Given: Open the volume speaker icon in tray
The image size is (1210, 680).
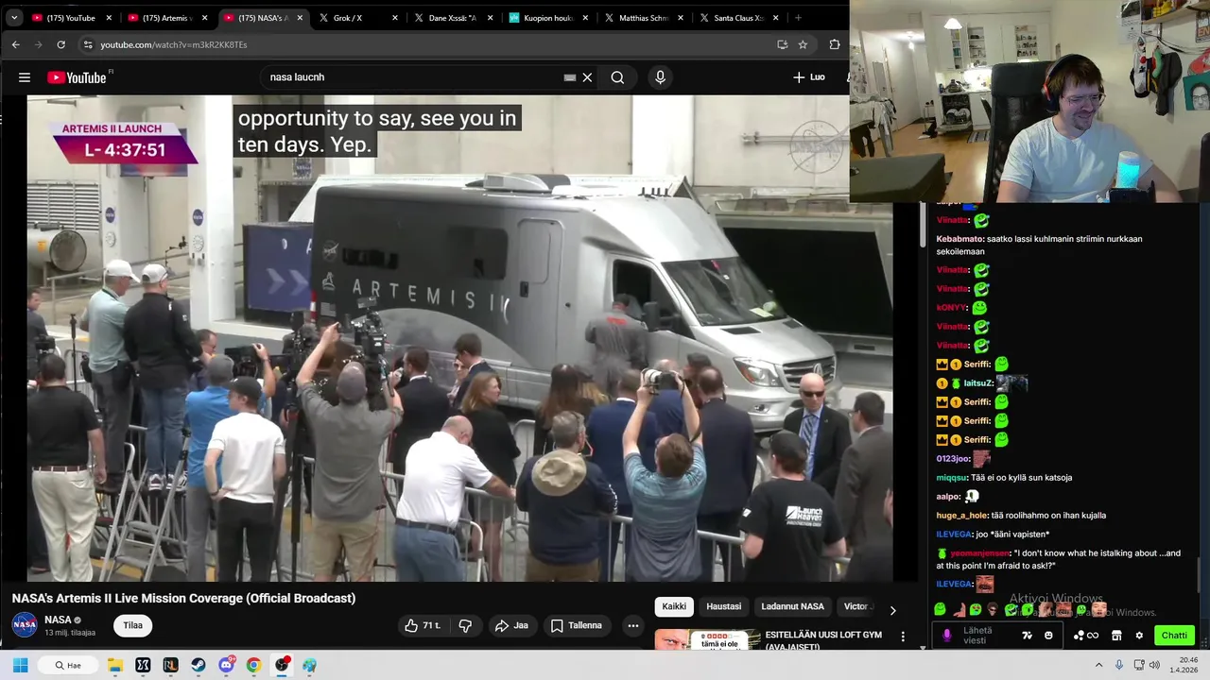Looking at the screenshot, I should click(1154, 665).
